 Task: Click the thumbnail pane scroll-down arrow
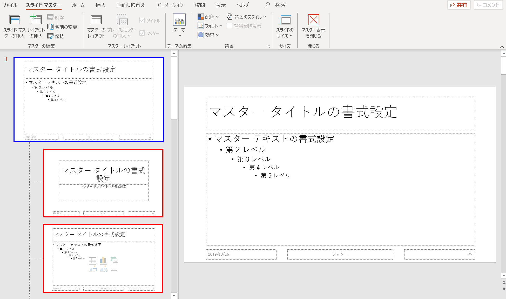click(x=174, y=296)
